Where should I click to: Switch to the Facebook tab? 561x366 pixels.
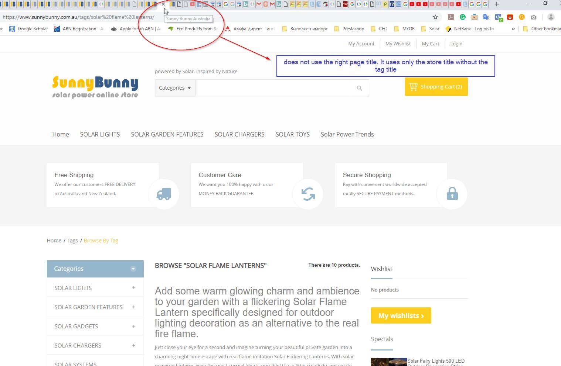tap(199, 4)
